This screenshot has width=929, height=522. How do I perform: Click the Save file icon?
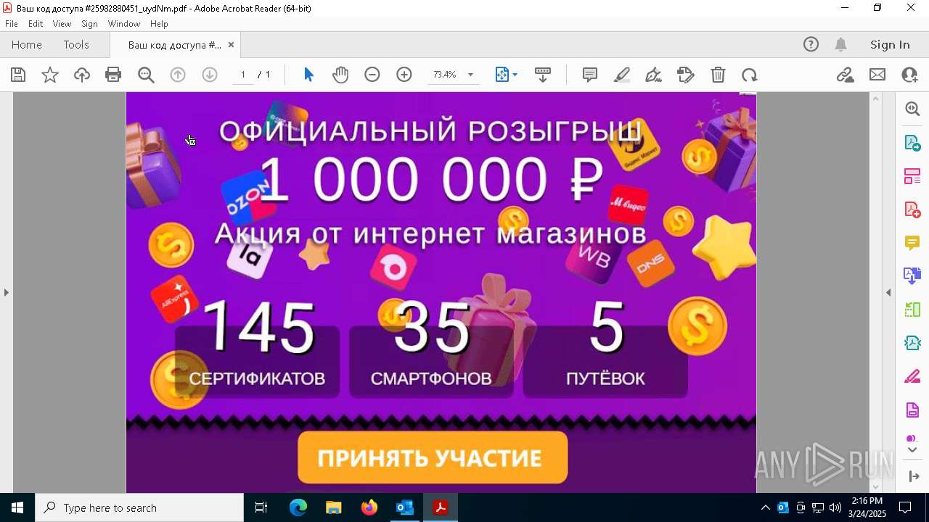pyautogui.click(x=18, y=75)
